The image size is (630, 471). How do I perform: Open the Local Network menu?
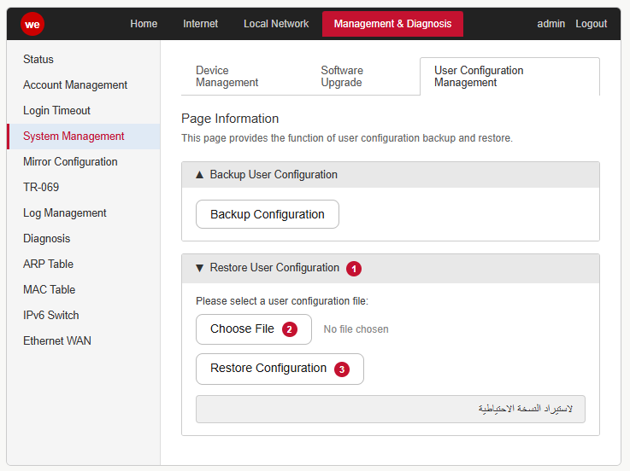276,24
